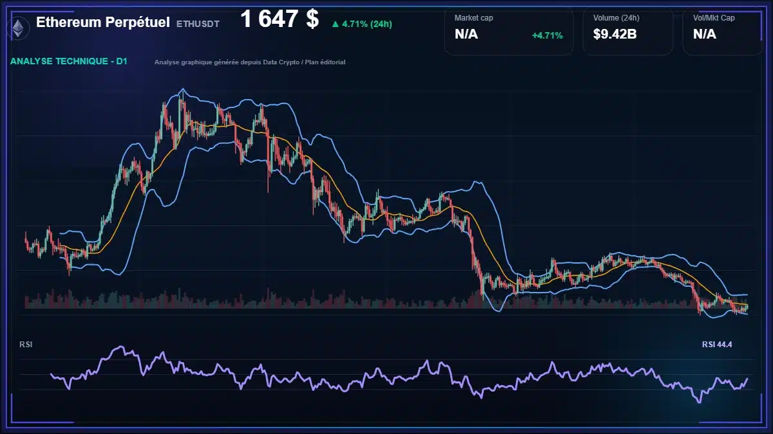
Task: Select the Volume (24h) card
Action: point(628,31)
